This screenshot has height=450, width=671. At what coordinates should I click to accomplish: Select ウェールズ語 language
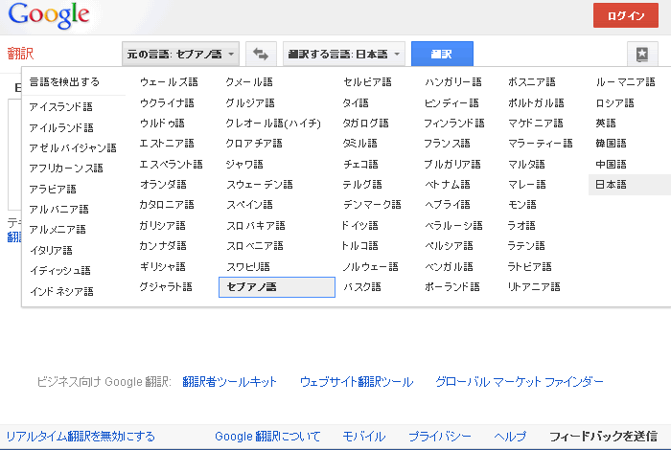[169, 81]
